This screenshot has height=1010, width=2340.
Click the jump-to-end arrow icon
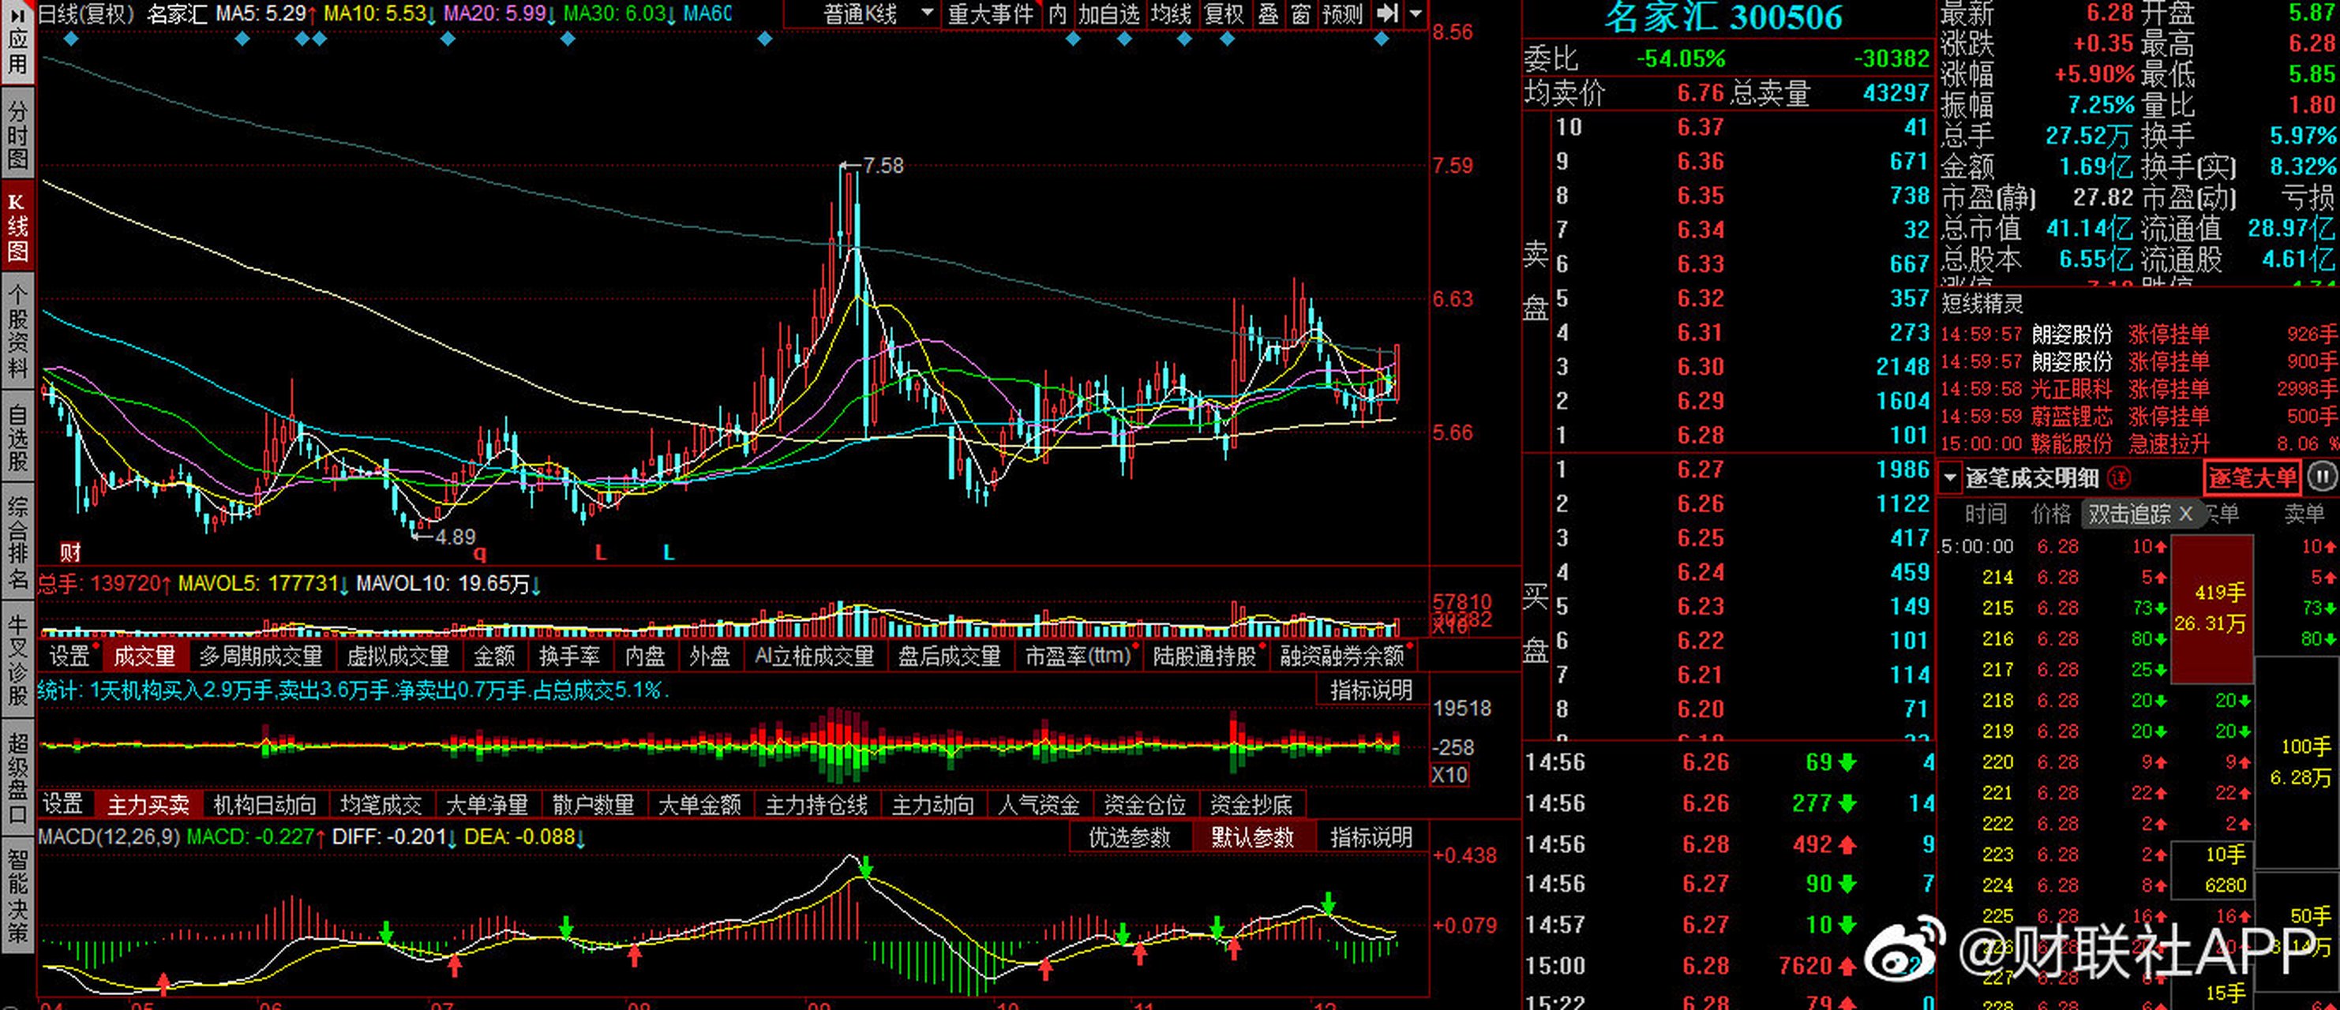(x=1386, y=13)
